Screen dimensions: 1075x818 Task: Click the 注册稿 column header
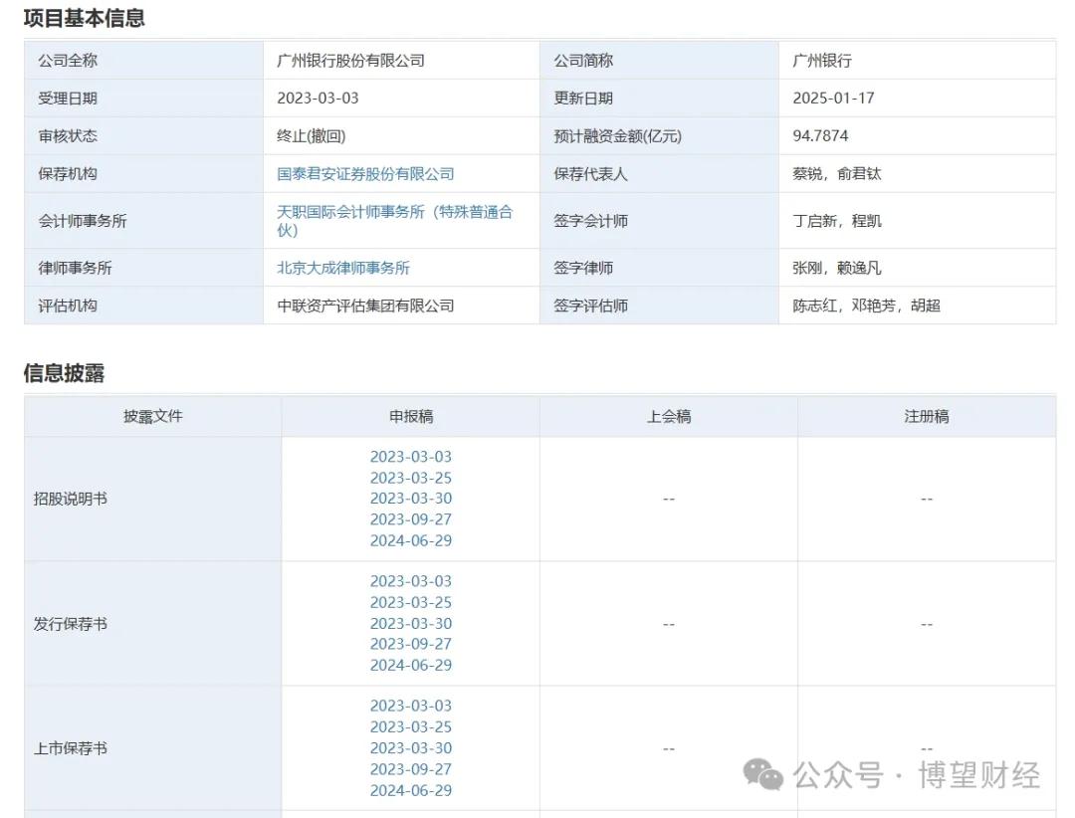pyautogui.click(x=927, y=416)
